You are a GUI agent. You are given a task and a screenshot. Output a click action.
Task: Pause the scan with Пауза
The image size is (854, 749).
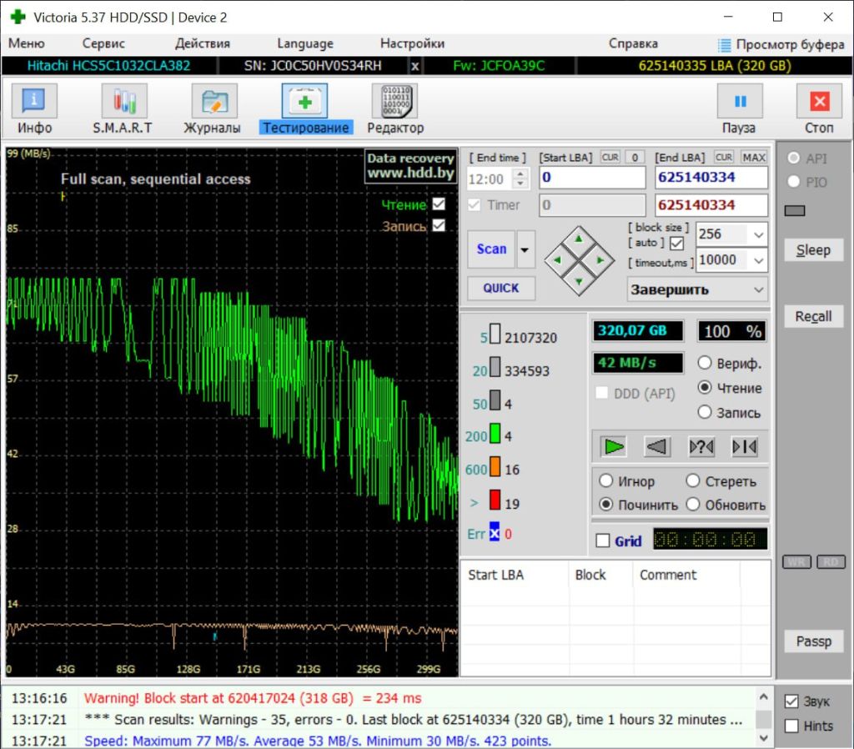click(739, 109)
